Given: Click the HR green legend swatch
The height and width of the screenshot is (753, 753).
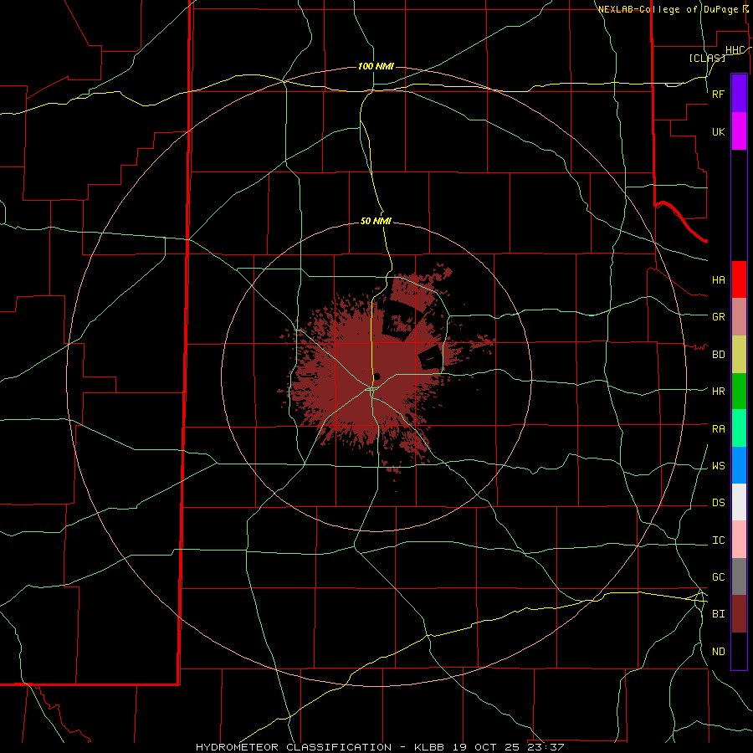Looking at the screenshot, I should tap(739, 392).
